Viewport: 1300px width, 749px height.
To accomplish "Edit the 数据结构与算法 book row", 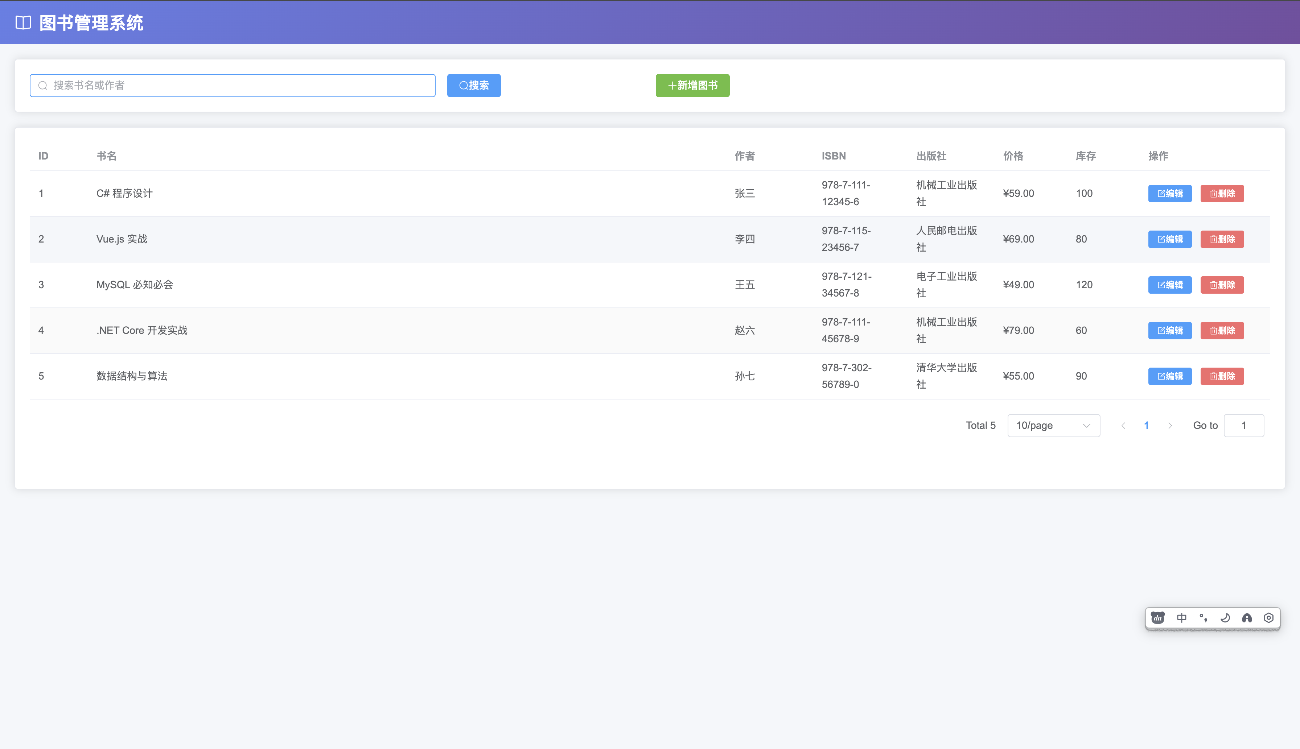I will 1170,376.
